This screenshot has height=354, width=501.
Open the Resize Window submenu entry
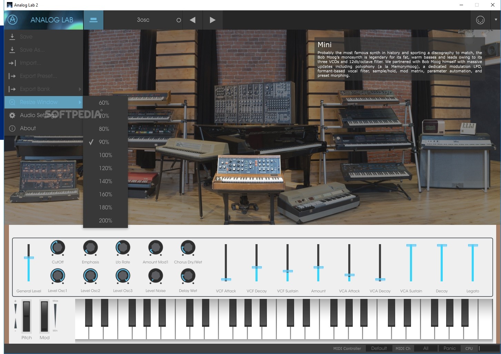click(43, 102)
